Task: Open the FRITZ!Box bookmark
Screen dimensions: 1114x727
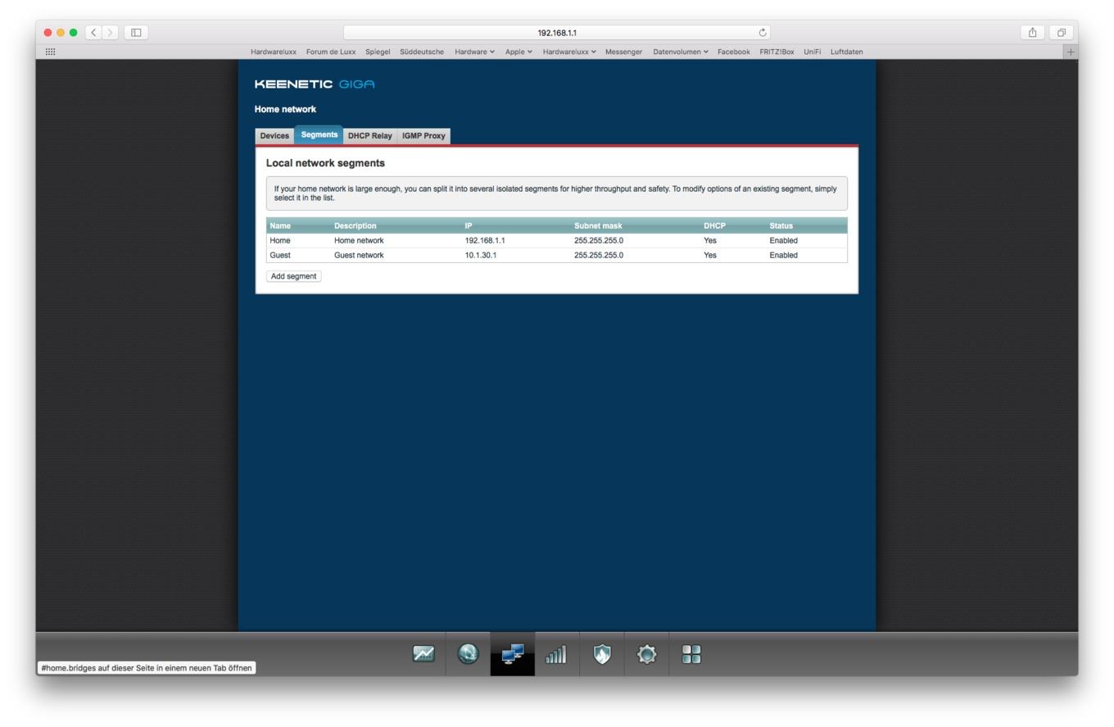Action: [777, 52]
